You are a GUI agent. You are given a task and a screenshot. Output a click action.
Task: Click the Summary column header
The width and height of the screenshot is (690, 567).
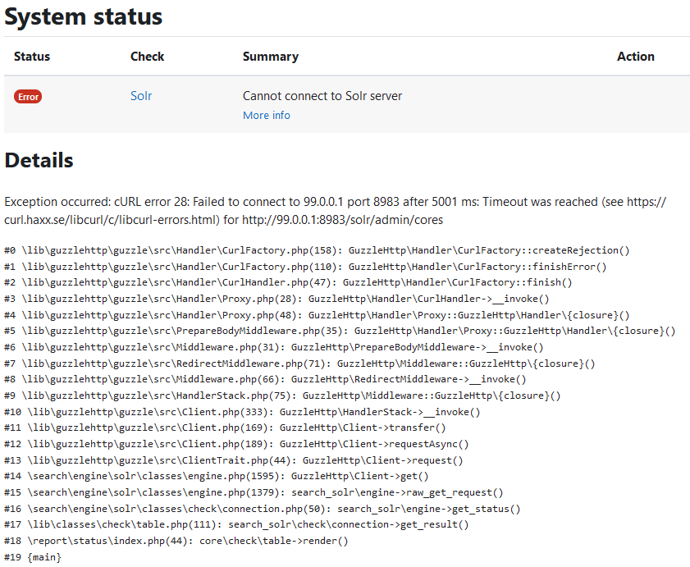[271, 57]
